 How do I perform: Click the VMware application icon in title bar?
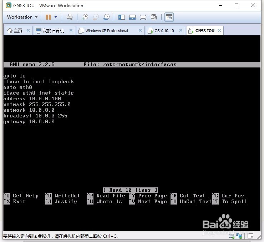9,6
